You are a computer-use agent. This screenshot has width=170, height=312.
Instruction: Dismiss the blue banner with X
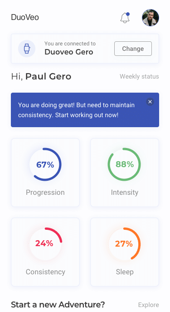[x=150, y=102]
